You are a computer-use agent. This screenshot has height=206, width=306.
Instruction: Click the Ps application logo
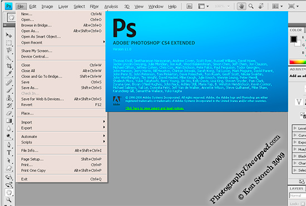(8, 6)
